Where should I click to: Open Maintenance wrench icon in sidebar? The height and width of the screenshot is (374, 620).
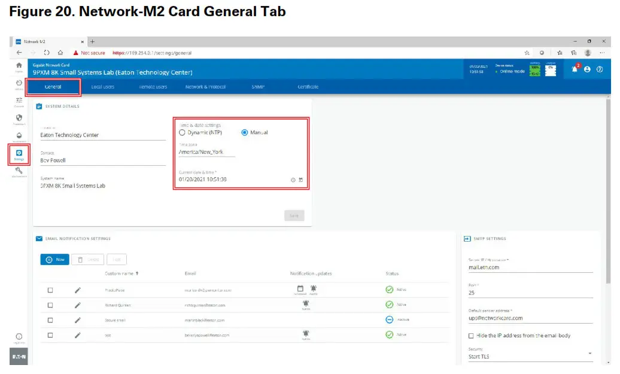tap(19, 171)
